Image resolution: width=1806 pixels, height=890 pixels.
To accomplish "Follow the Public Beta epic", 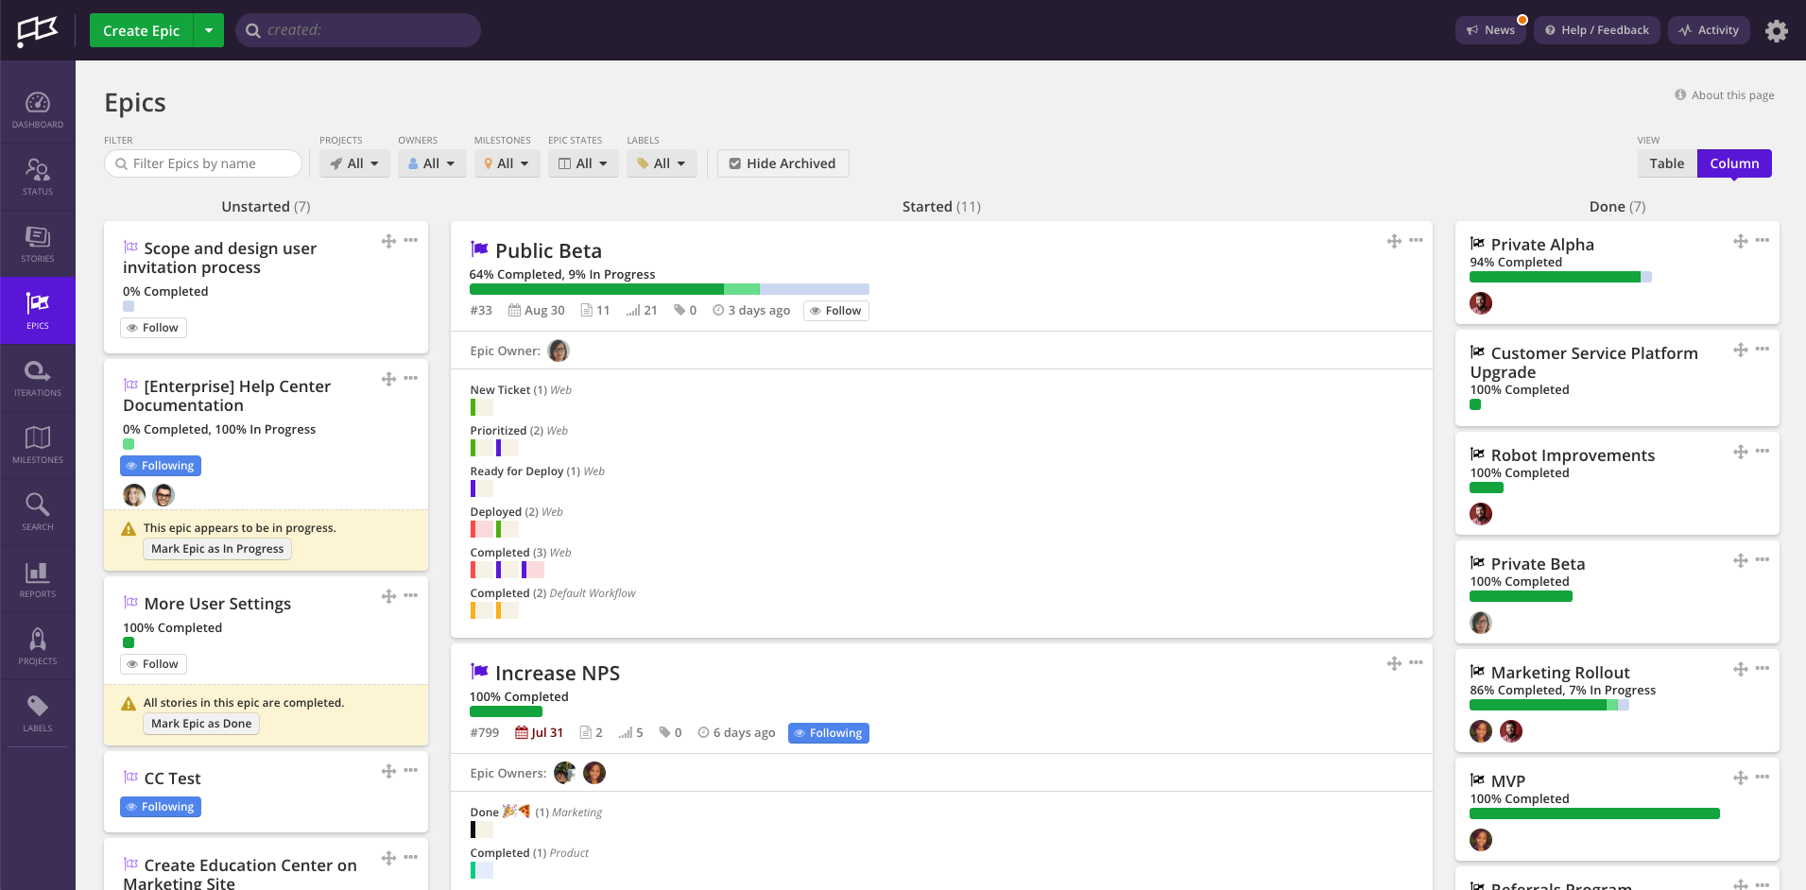I will click(836, 311).
